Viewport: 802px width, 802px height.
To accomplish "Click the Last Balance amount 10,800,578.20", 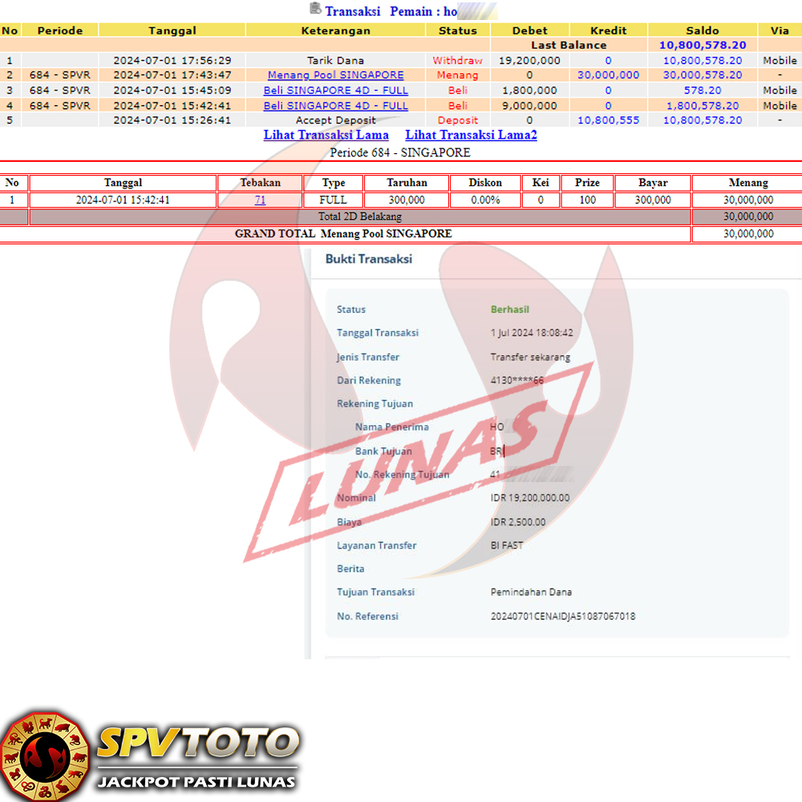I will coord(702,45).
